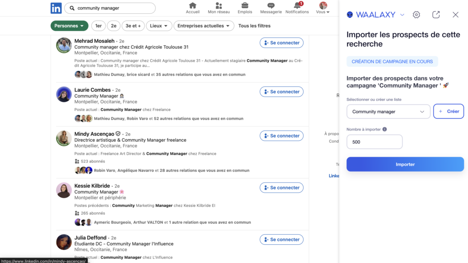The width and height of the screenshot is (468, 263).
Task: Click the Nombre à importer input field
Action: click(x=374, y=142)
